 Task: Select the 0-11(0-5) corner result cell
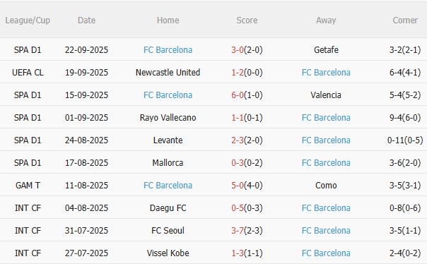(405, 140)
